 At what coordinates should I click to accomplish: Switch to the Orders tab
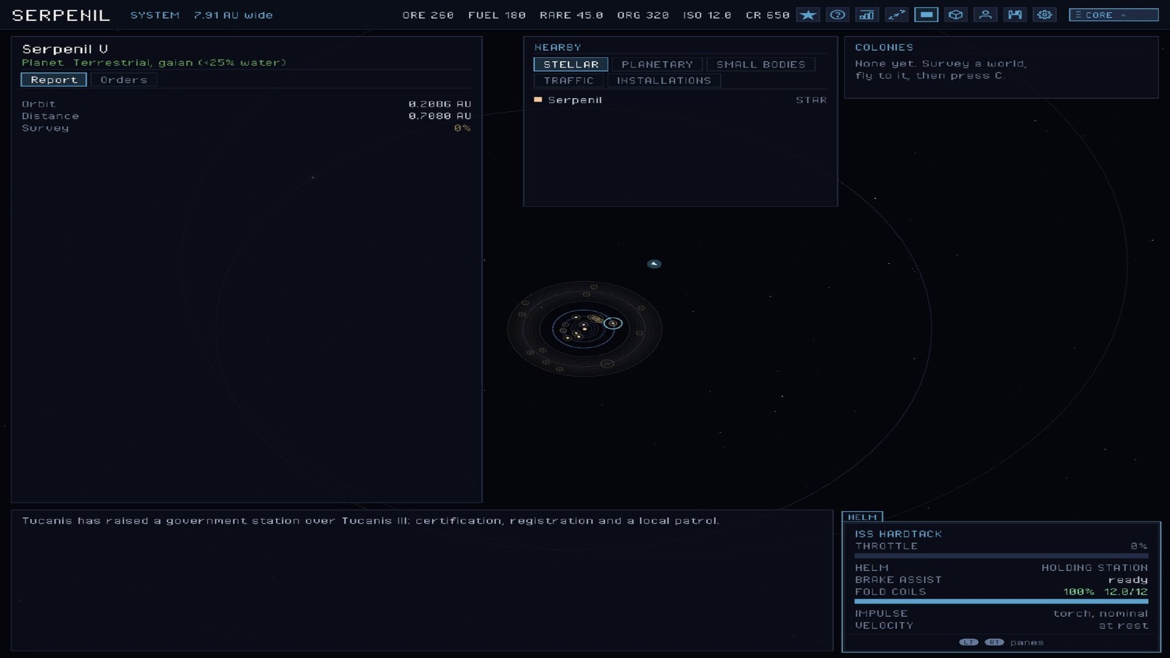click(x=124, y=80)
